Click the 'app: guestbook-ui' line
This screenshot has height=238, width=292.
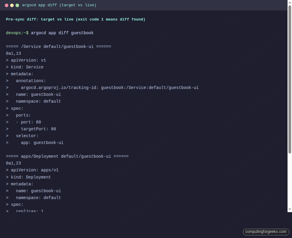(35, 143)
